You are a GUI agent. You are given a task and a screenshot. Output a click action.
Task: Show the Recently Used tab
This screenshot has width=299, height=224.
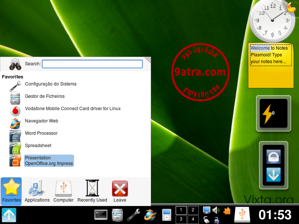click(92, 191)
